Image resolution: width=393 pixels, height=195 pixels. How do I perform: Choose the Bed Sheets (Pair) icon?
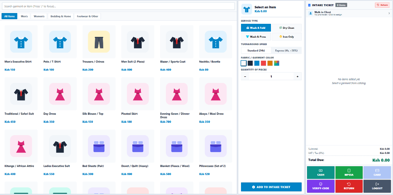(x=99, y=146)
